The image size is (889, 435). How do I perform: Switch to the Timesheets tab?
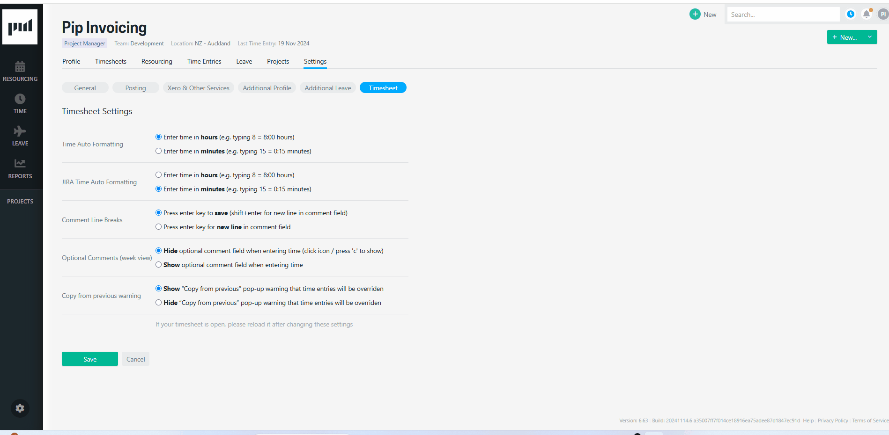click(x=111, y=61)
